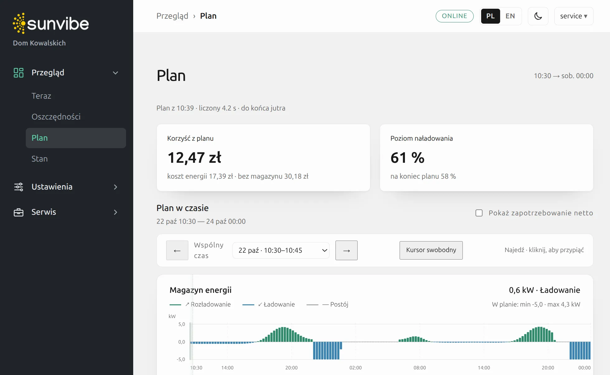Click Ładowanie legend entry in chart
This screenshot has height=375, width=610.
coord(269,304)
